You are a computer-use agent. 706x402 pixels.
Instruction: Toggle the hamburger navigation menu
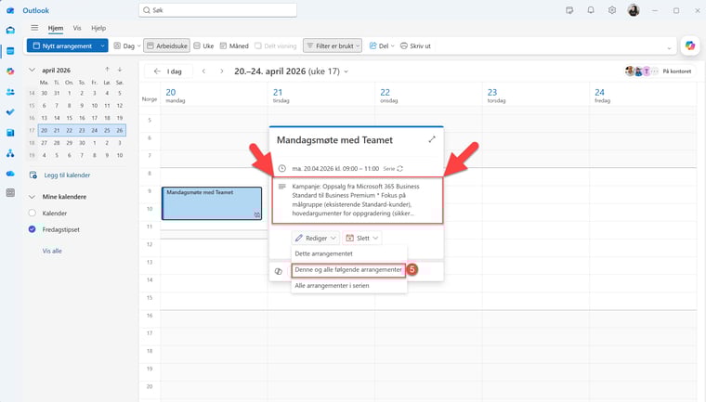(34, 28)
